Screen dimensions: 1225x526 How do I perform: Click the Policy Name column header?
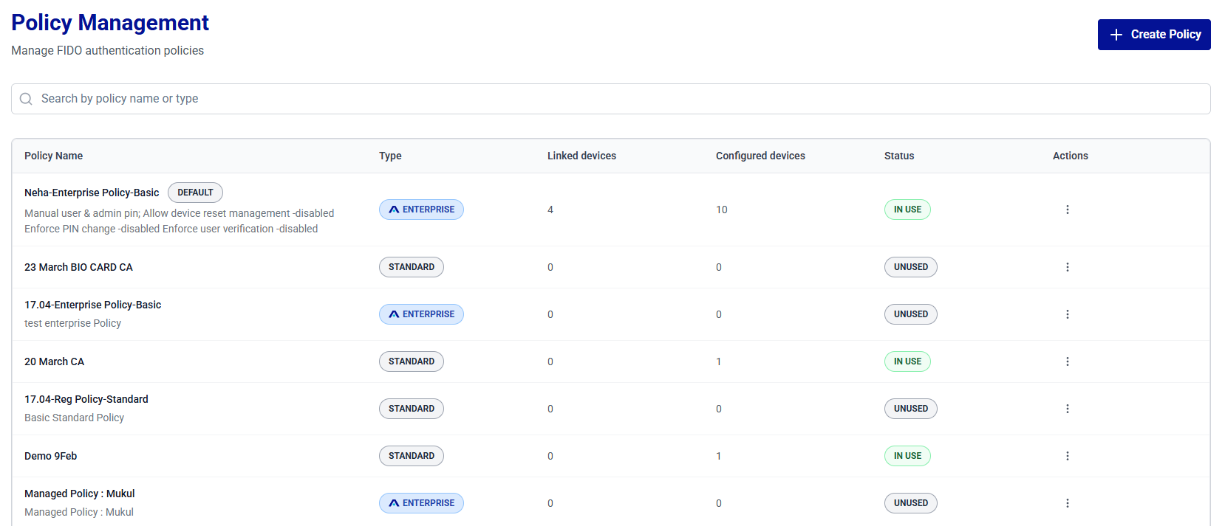53,156
